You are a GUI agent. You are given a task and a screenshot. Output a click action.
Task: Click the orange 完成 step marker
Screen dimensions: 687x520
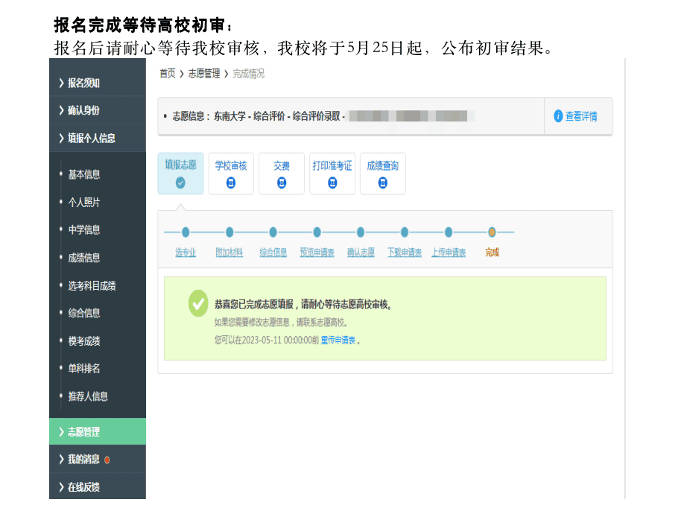tap(492, 232)
